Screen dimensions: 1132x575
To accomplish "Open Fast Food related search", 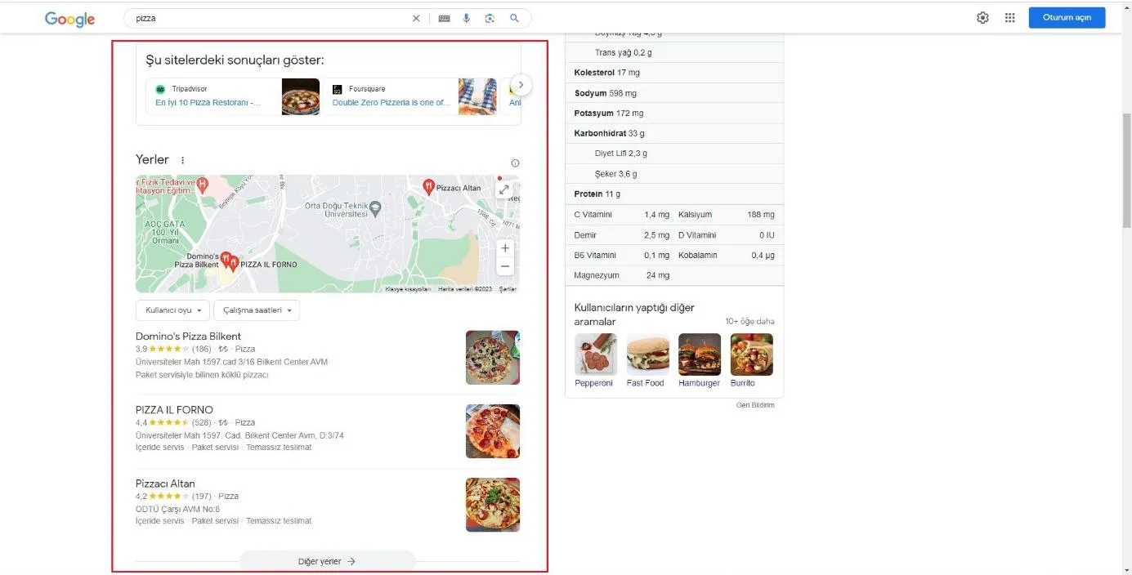I will click(x=646, y=361).
